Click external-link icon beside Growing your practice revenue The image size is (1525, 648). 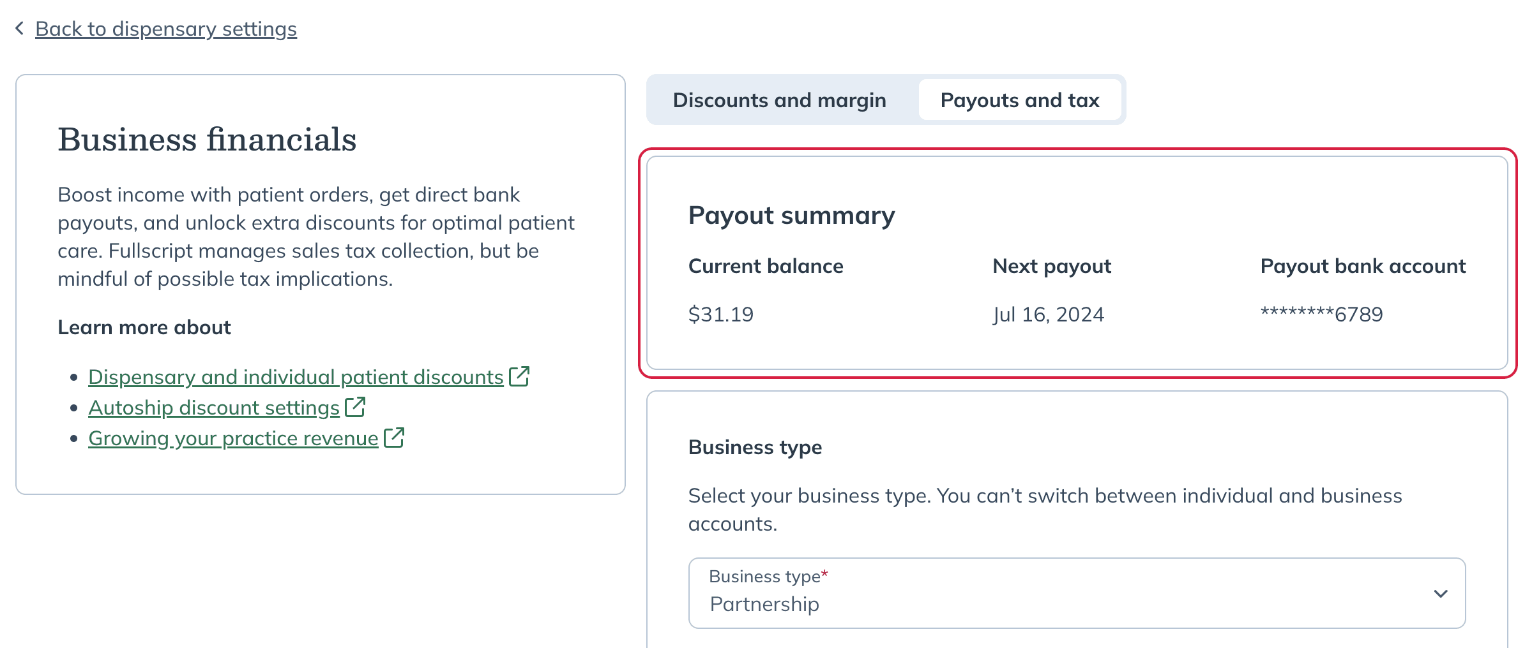[394, 438]
